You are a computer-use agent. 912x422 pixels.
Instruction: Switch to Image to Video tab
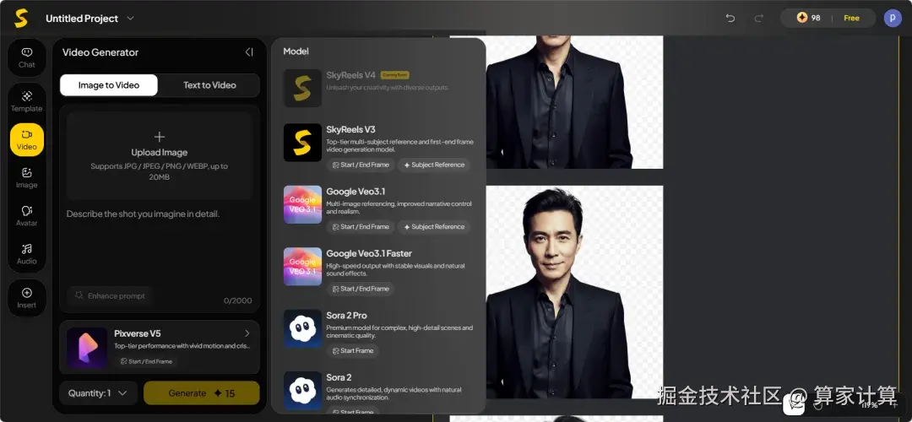[x=109, y=85]
